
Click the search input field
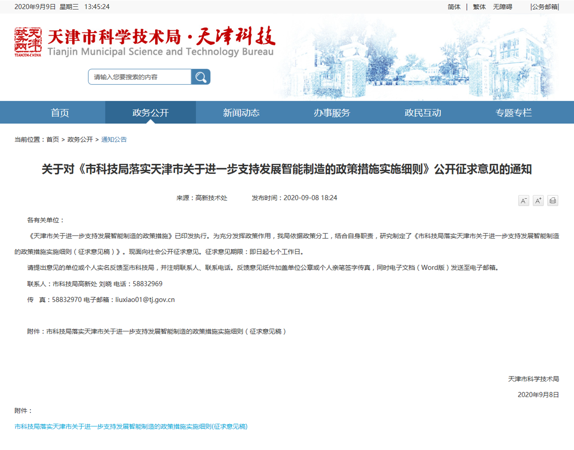[x=140, y=77]
